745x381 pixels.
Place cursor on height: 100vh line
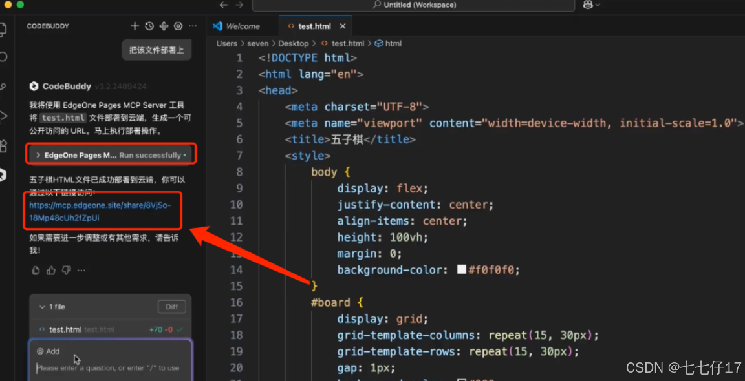click(383, 237)
